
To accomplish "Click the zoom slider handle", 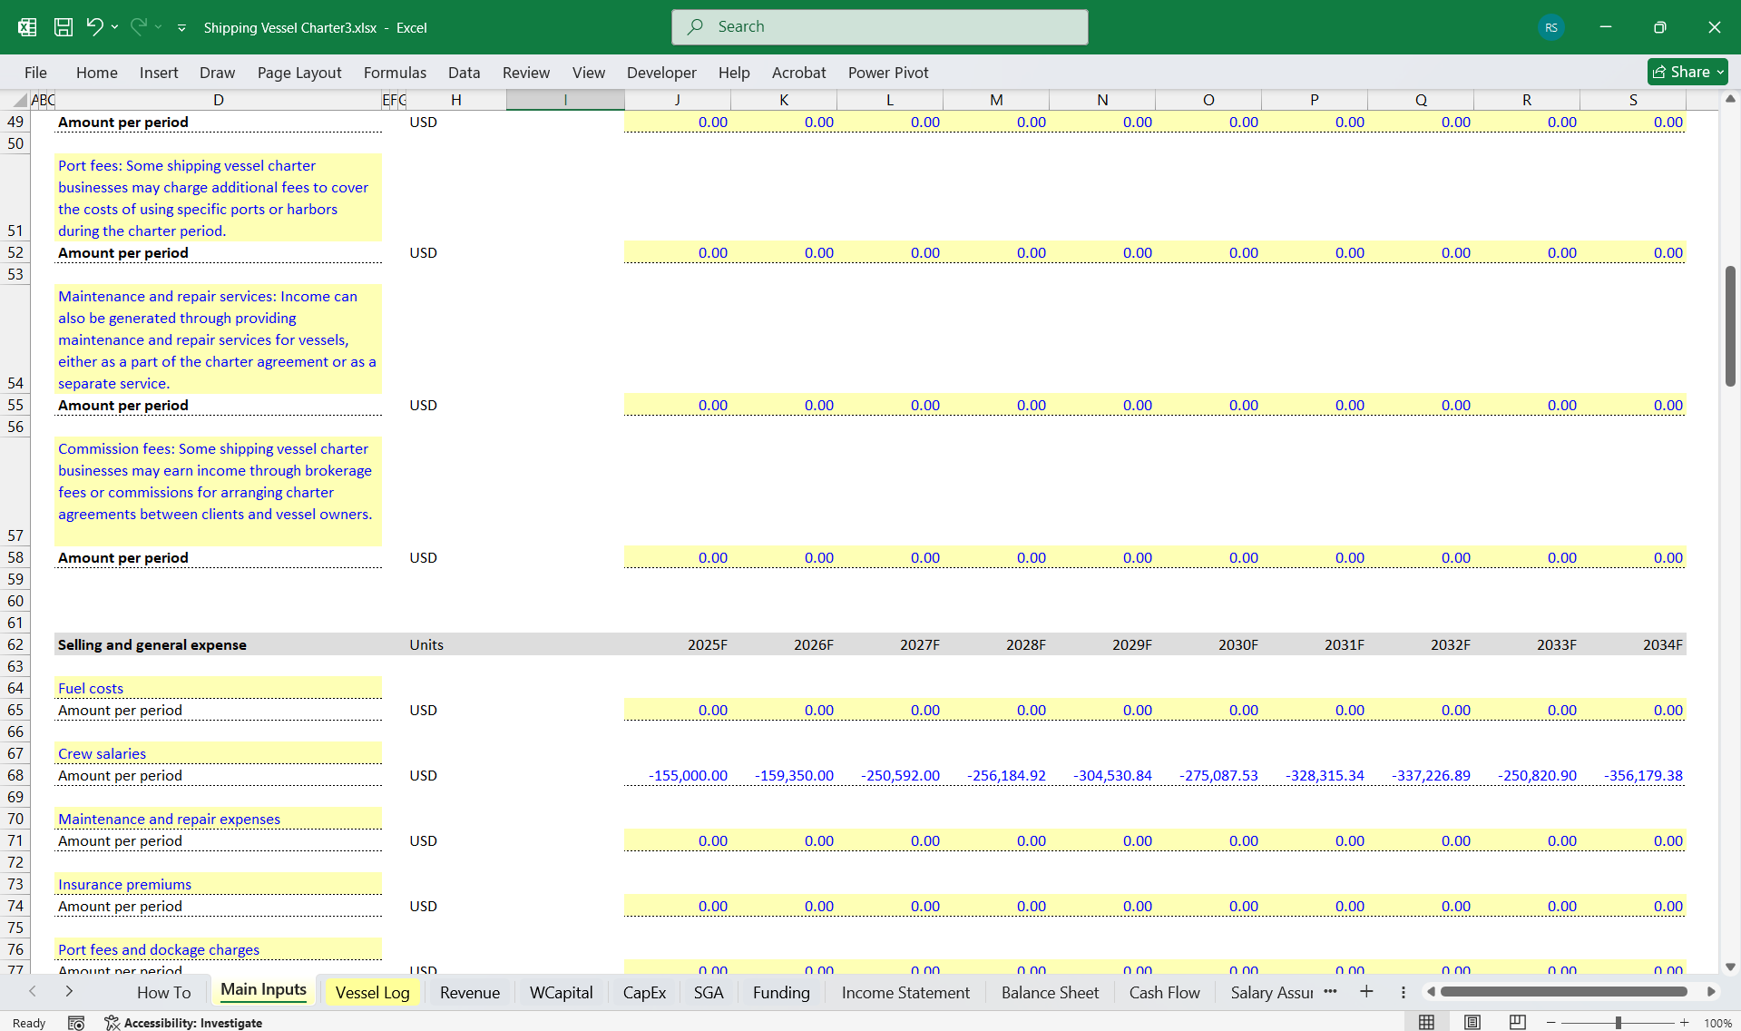I will click(x=1618, y=1023).
